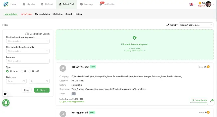Screen dimensions: 217x117
Task: Click the price coin icon next to 15
Action: click(208, 67)
